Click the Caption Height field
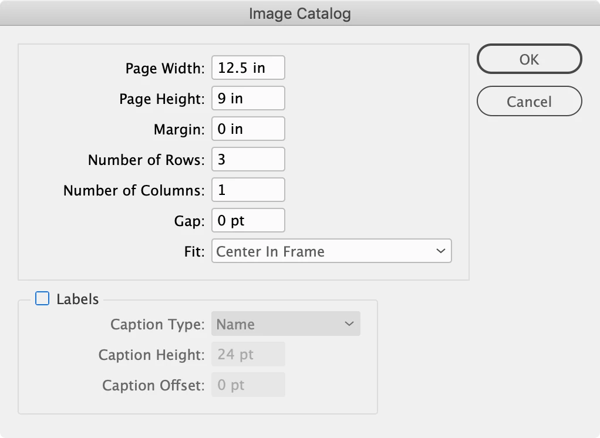This screenshot has height=438, width=600. (248, 355)
